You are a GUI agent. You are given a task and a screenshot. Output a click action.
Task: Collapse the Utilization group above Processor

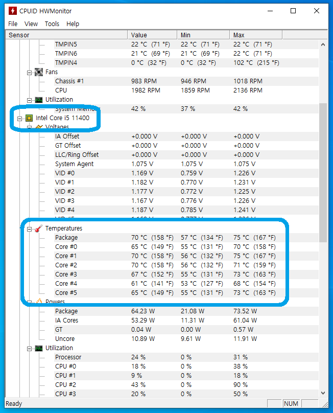30,349
